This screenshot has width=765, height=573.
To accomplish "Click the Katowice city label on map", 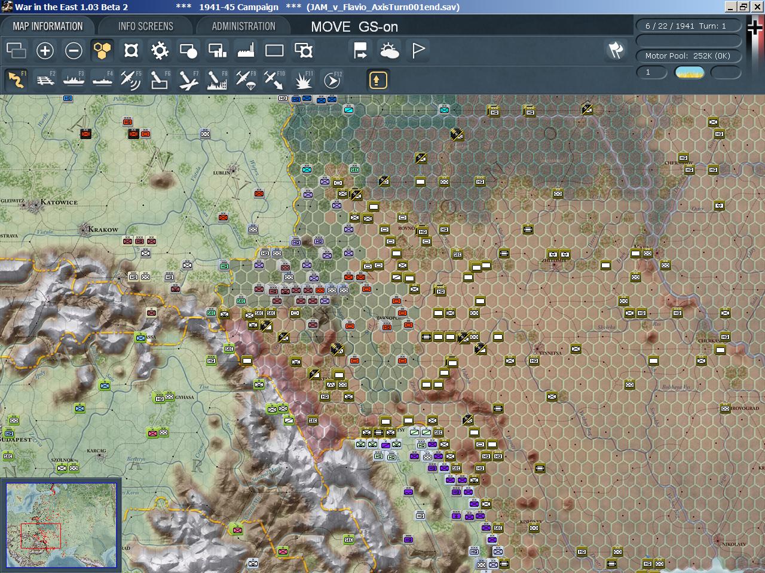I will pyautogui.click(x=59, y=202).
